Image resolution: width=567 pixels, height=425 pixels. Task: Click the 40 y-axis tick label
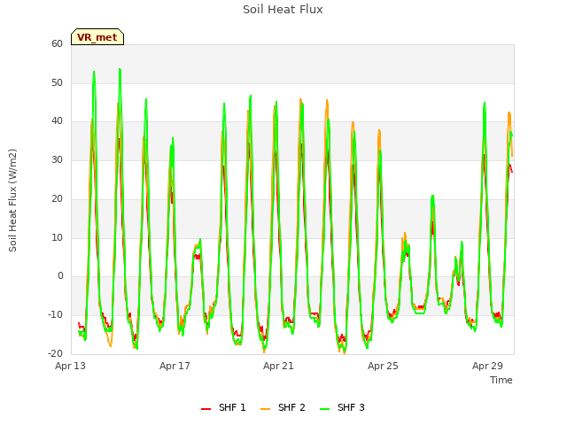click(57, 121)
